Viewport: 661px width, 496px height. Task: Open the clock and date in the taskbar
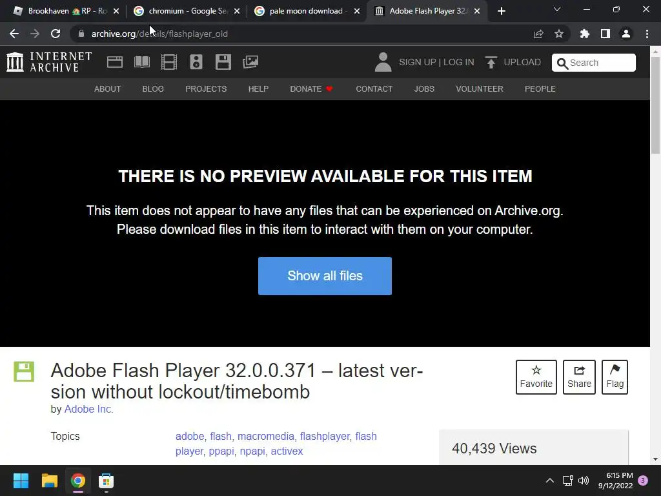tap(615, 480)
